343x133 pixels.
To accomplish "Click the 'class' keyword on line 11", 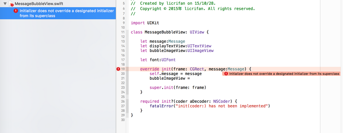I will tap(137, 32).
